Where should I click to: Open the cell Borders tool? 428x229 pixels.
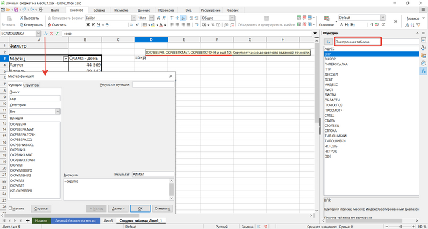[145, 25]
